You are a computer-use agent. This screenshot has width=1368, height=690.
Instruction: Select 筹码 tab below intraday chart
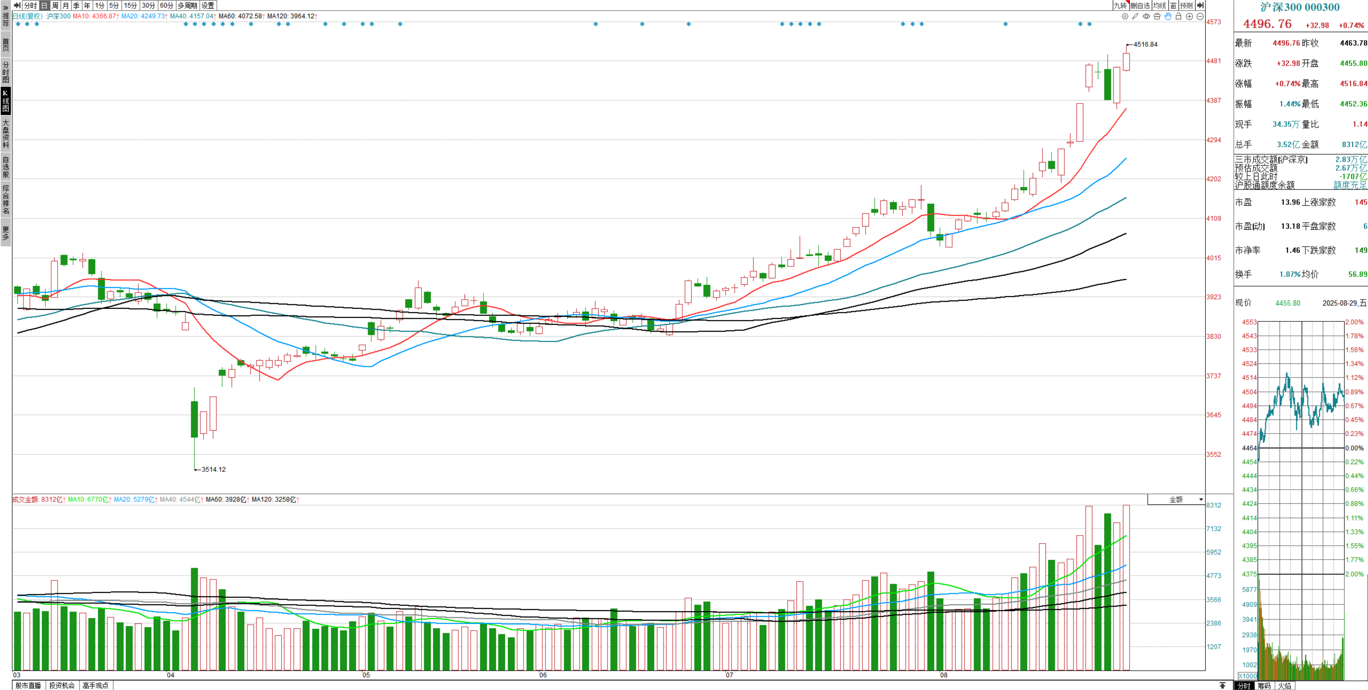point(1264,686)
